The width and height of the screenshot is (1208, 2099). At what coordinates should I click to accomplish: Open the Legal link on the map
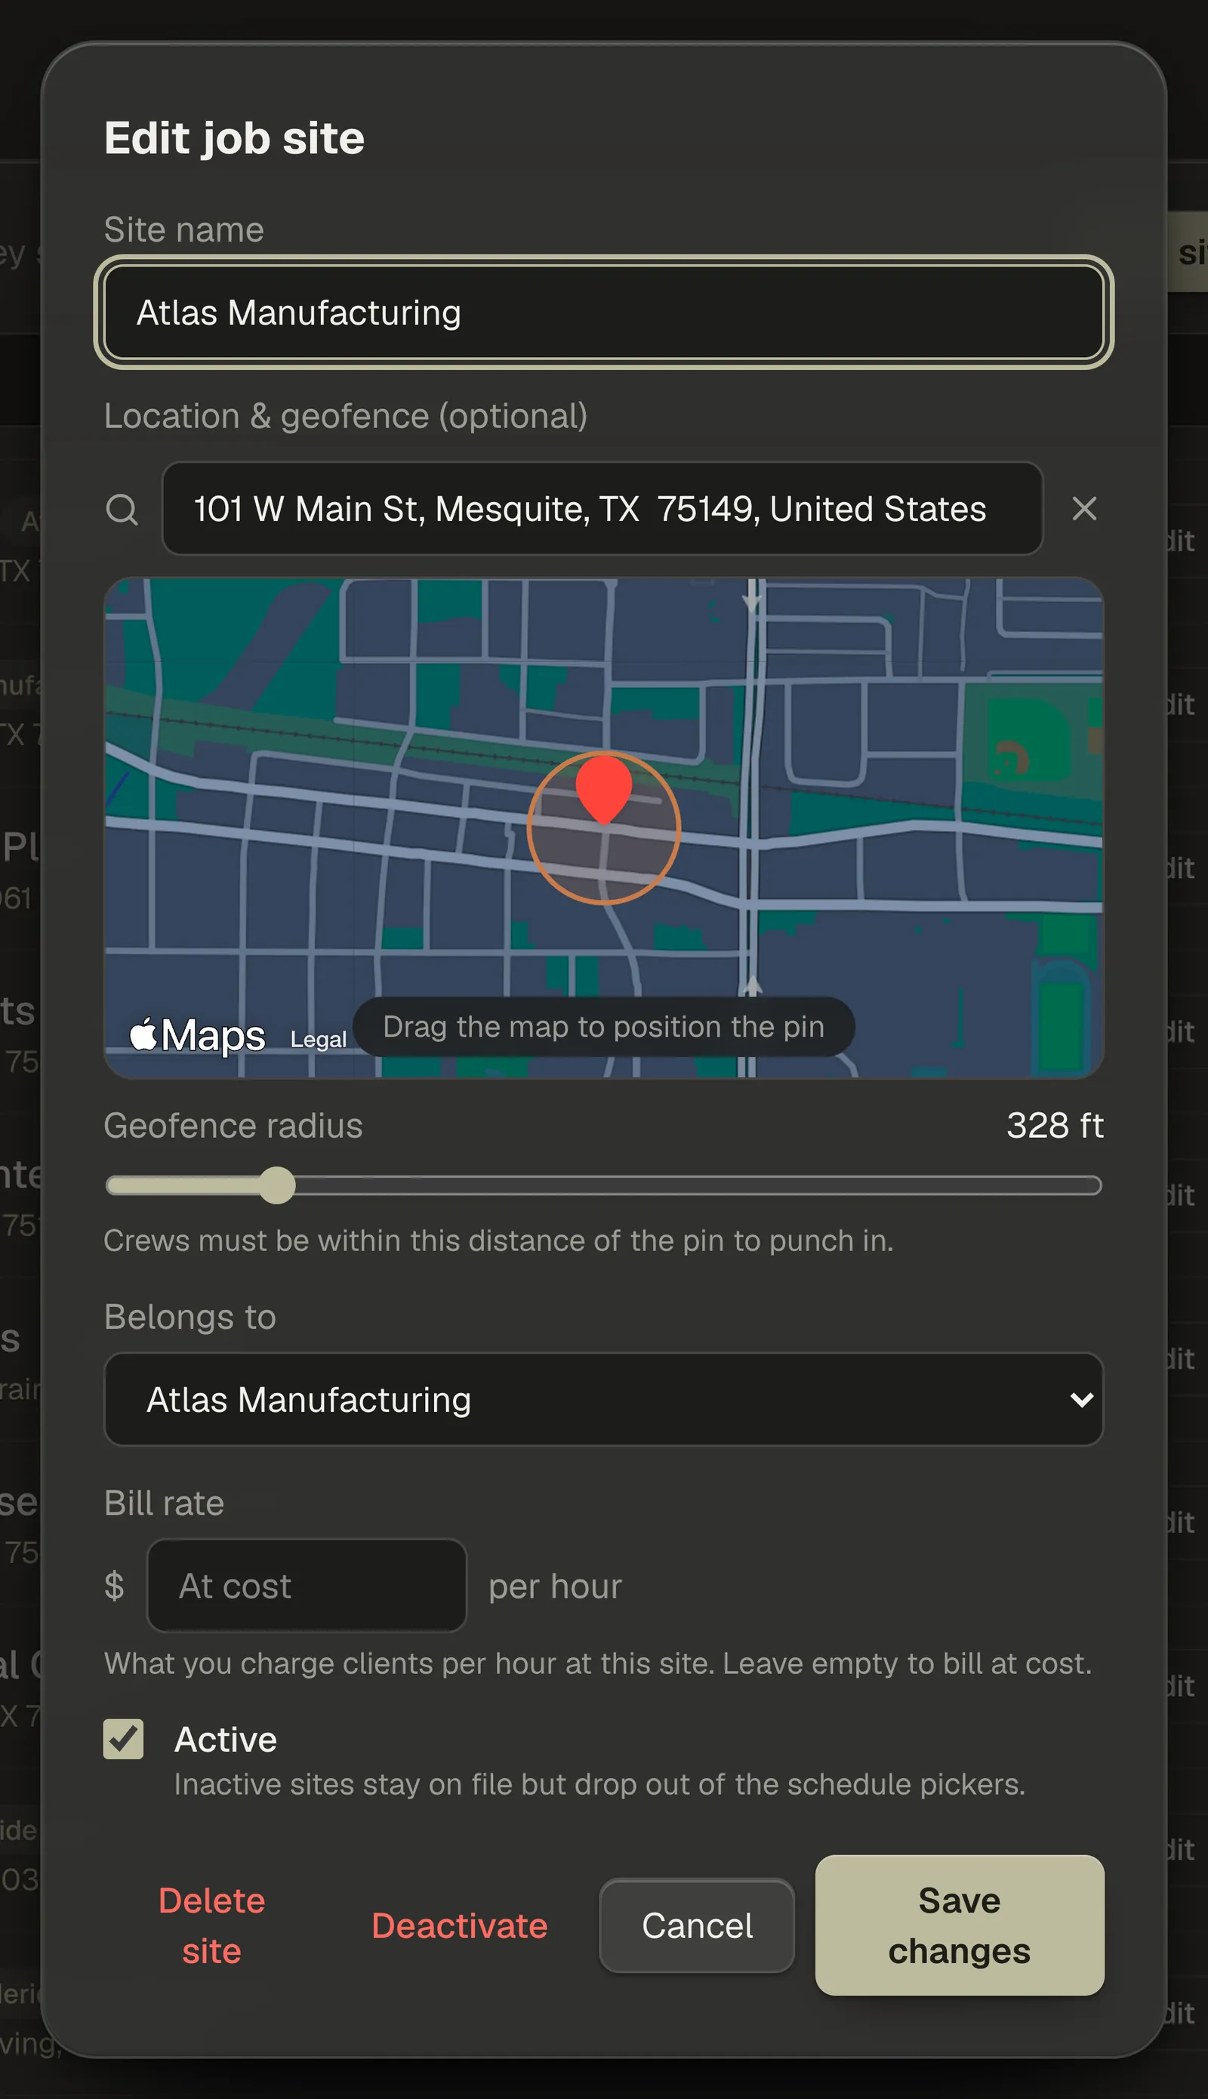tap(319, 1040)
